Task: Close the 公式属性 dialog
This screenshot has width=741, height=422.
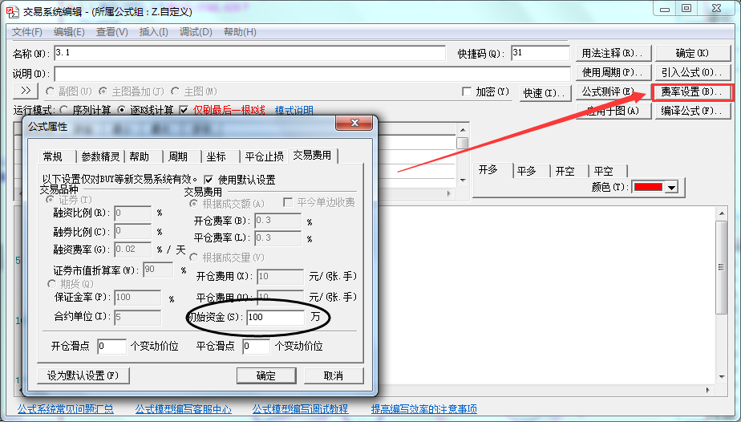Action: coord(354,124)
